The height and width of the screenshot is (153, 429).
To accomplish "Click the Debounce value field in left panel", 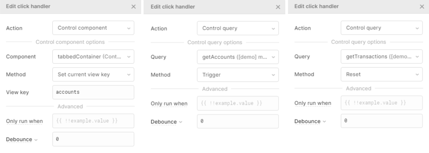I will pos(93,139).
